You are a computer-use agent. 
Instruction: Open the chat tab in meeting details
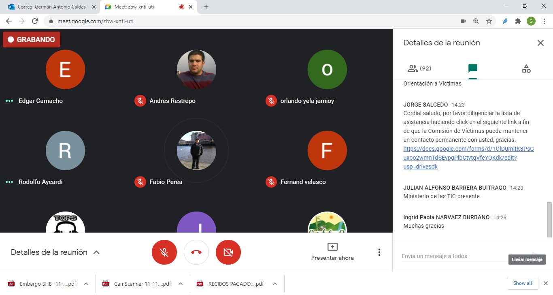(x=472, y=68)
